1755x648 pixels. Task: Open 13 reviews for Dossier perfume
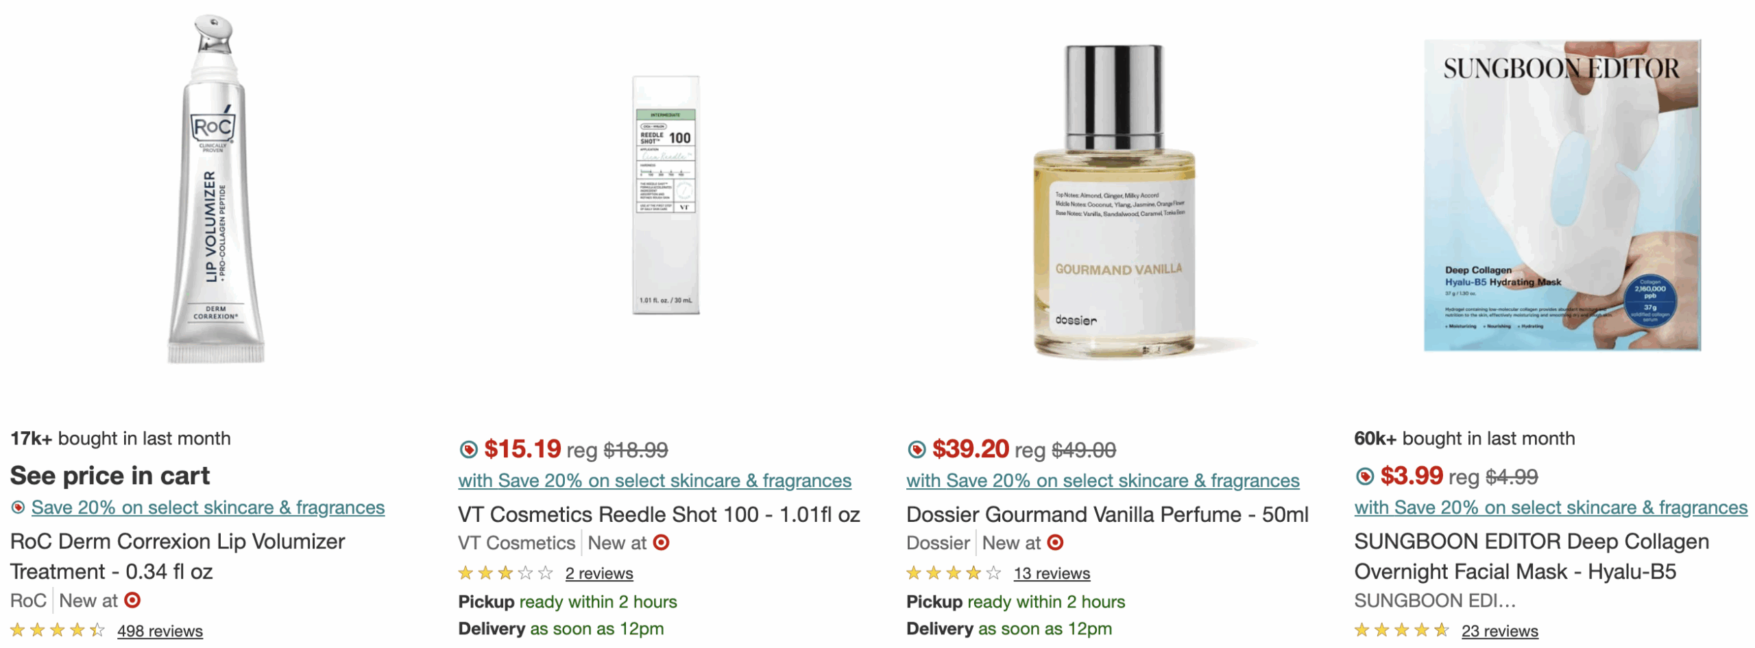tap(1052, 573)
